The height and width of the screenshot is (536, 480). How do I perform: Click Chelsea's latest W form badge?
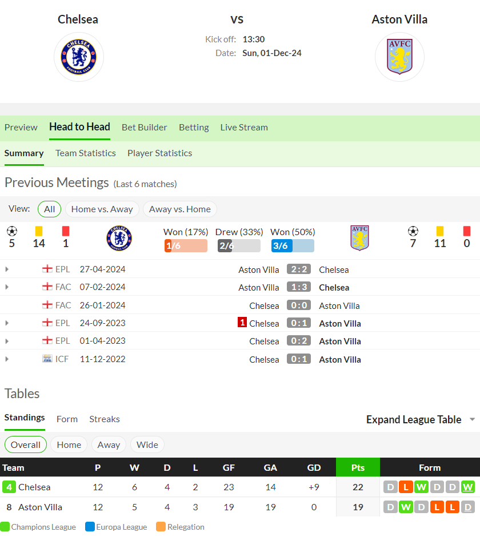coord(467,487)
